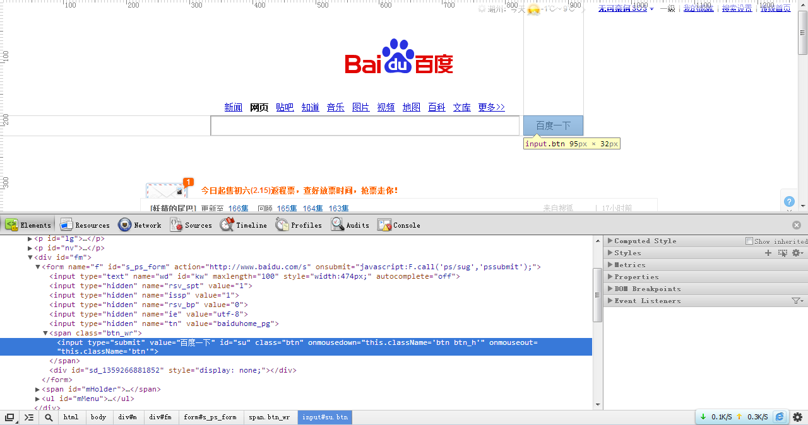Collapse the div id="fm" node

coord(30,258)
